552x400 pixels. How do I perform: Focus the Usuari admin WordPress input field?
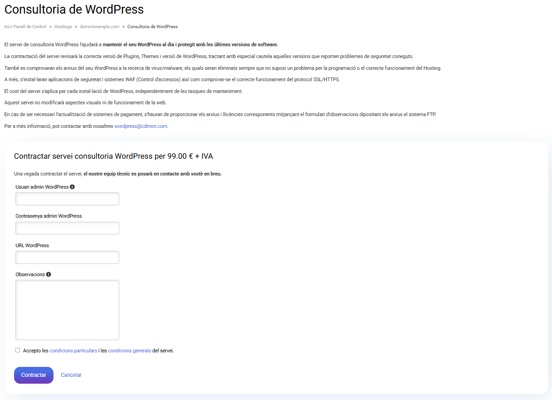click(x=67, y=199)
